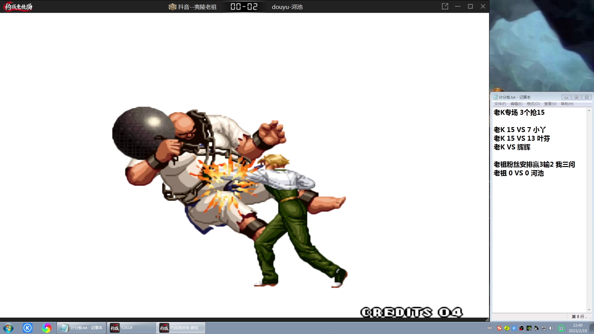Click the green 360 security tray icon
The height and width of the screenshot is (334, 594).
(507, 328)
